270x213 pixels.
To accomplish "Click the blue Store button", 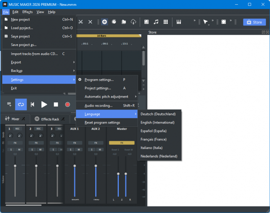I will tap(254, 22).
